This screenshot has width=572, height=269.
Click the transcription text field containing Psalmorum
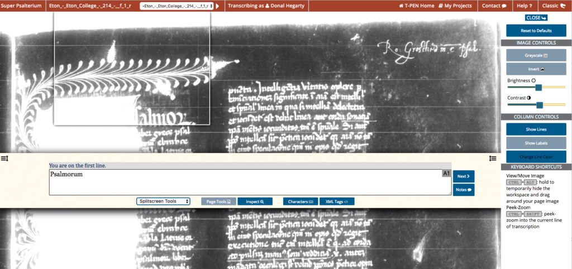tap(250, 182)
